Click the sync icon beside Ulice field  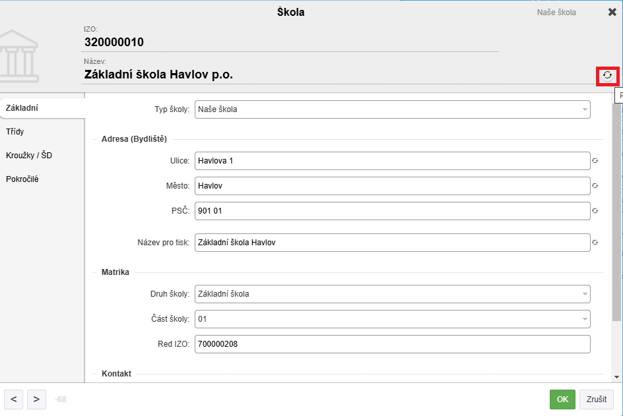point(595,161)
